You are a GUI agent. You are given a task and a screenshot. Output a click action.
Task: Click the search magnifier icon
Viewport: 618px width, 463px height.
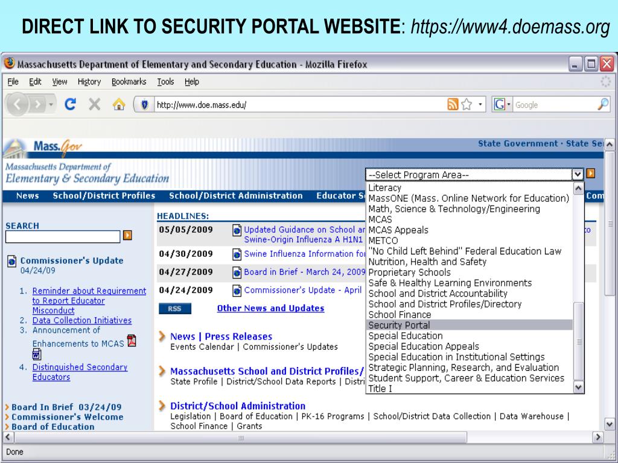coord(603,104)
